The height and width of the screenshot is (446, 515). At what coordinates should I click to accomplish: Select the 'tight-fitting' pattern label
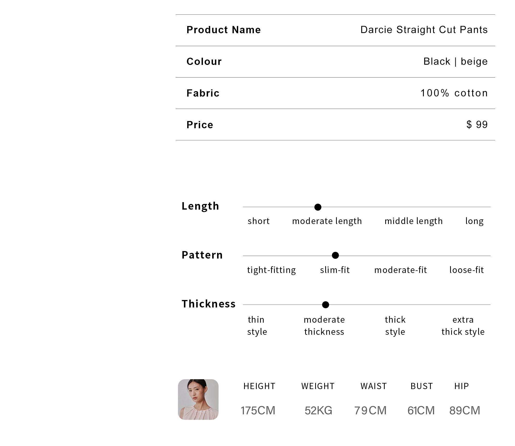[x=271, y=270]
